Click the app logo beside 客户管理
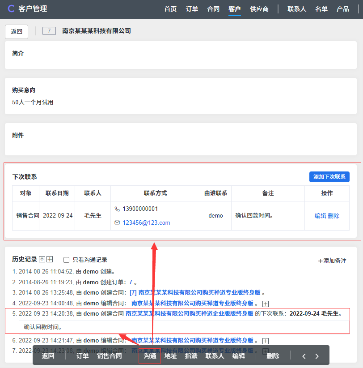The width and height of the screenshot is (363, 368). click(x=11, y=9)
